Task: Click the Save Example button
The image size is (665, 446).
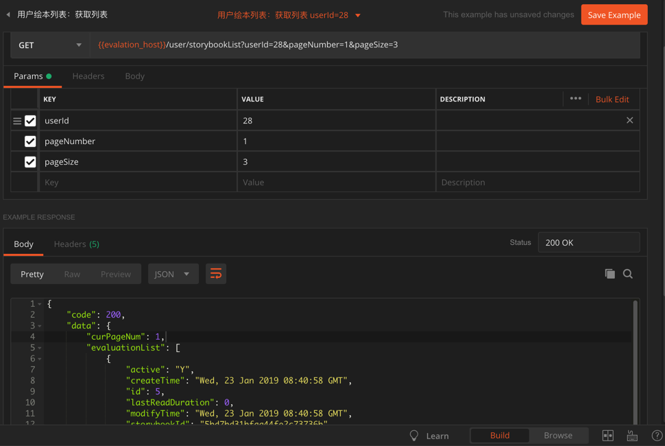Action: pyautogui.click(x=614, y=14)
